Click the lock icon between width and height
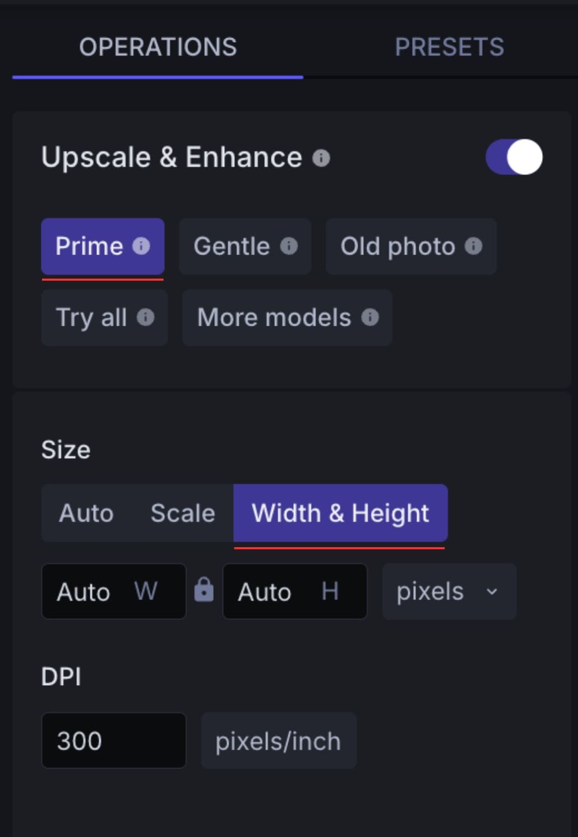Image resolution: width=578 pixels, height=837 pixels. click(204, 590)
